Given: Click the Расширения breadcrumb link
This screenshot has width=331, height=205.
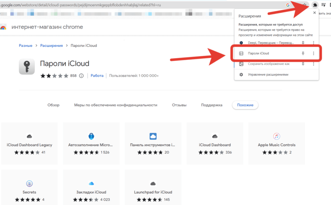Looking at the screenshot, I should [52, 45].
